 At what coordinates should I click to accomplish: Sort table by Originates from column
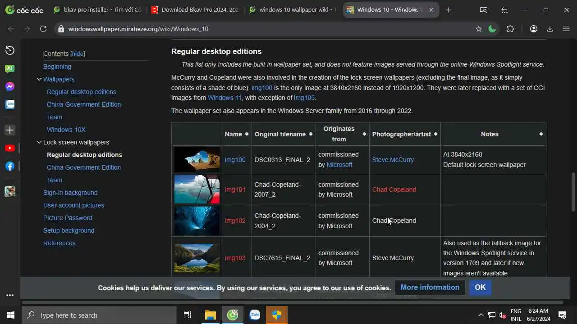[x=343, y=134]
